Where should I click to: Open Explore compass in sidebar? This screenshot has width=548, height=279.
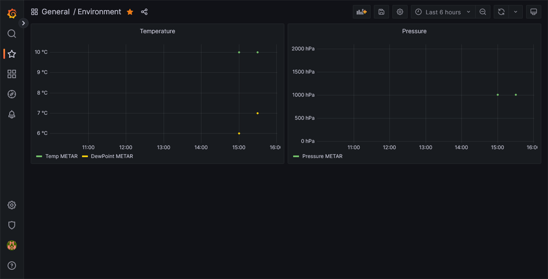12,94
